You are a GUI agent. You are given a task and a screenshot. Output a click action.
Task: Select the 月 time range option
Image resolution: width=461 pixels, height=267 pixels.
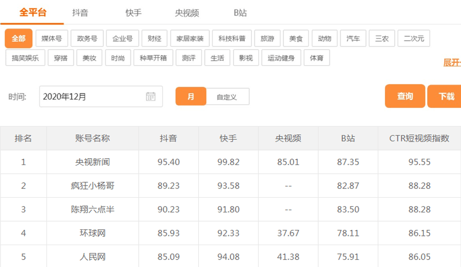click(x=191, y=96)
